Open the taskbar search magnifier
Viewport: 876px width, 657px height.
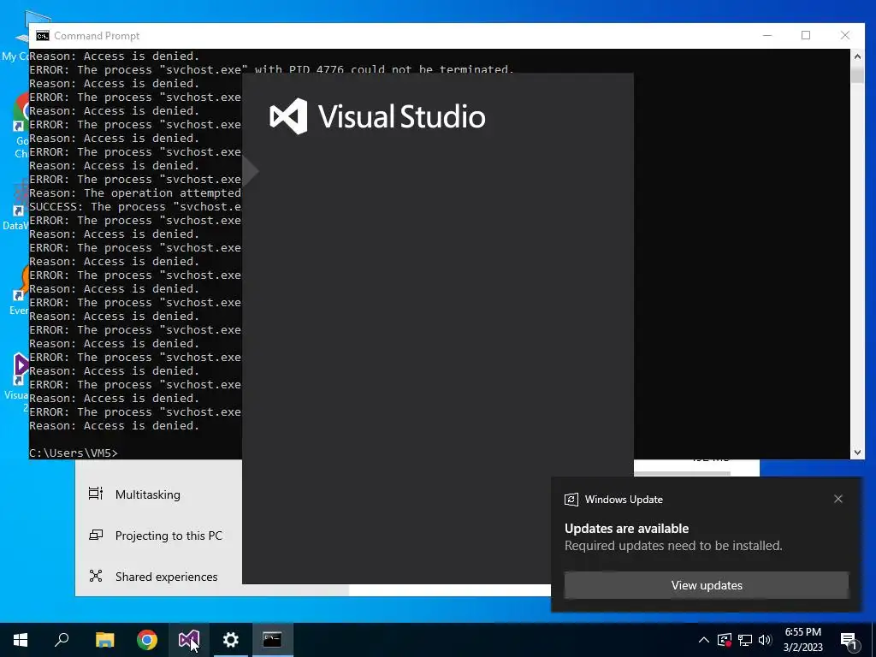(62, 640)
